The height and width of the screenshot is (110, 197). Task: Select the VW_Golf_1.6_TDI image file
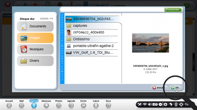(x=92, y=53)
